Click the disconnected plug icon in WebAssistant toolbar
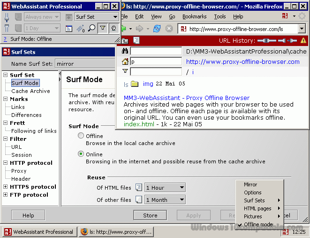Image resolution: width=310 pixels, height=238 pixels. pyautogui.click(x=7, y=28)
